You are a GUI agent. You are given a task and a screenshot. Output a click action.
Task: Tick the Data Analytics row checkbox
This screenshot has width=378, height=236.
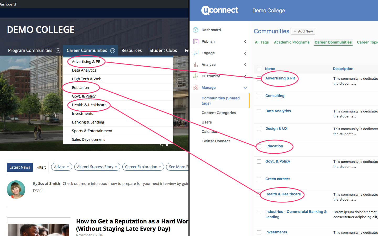[x=259, y=111]
